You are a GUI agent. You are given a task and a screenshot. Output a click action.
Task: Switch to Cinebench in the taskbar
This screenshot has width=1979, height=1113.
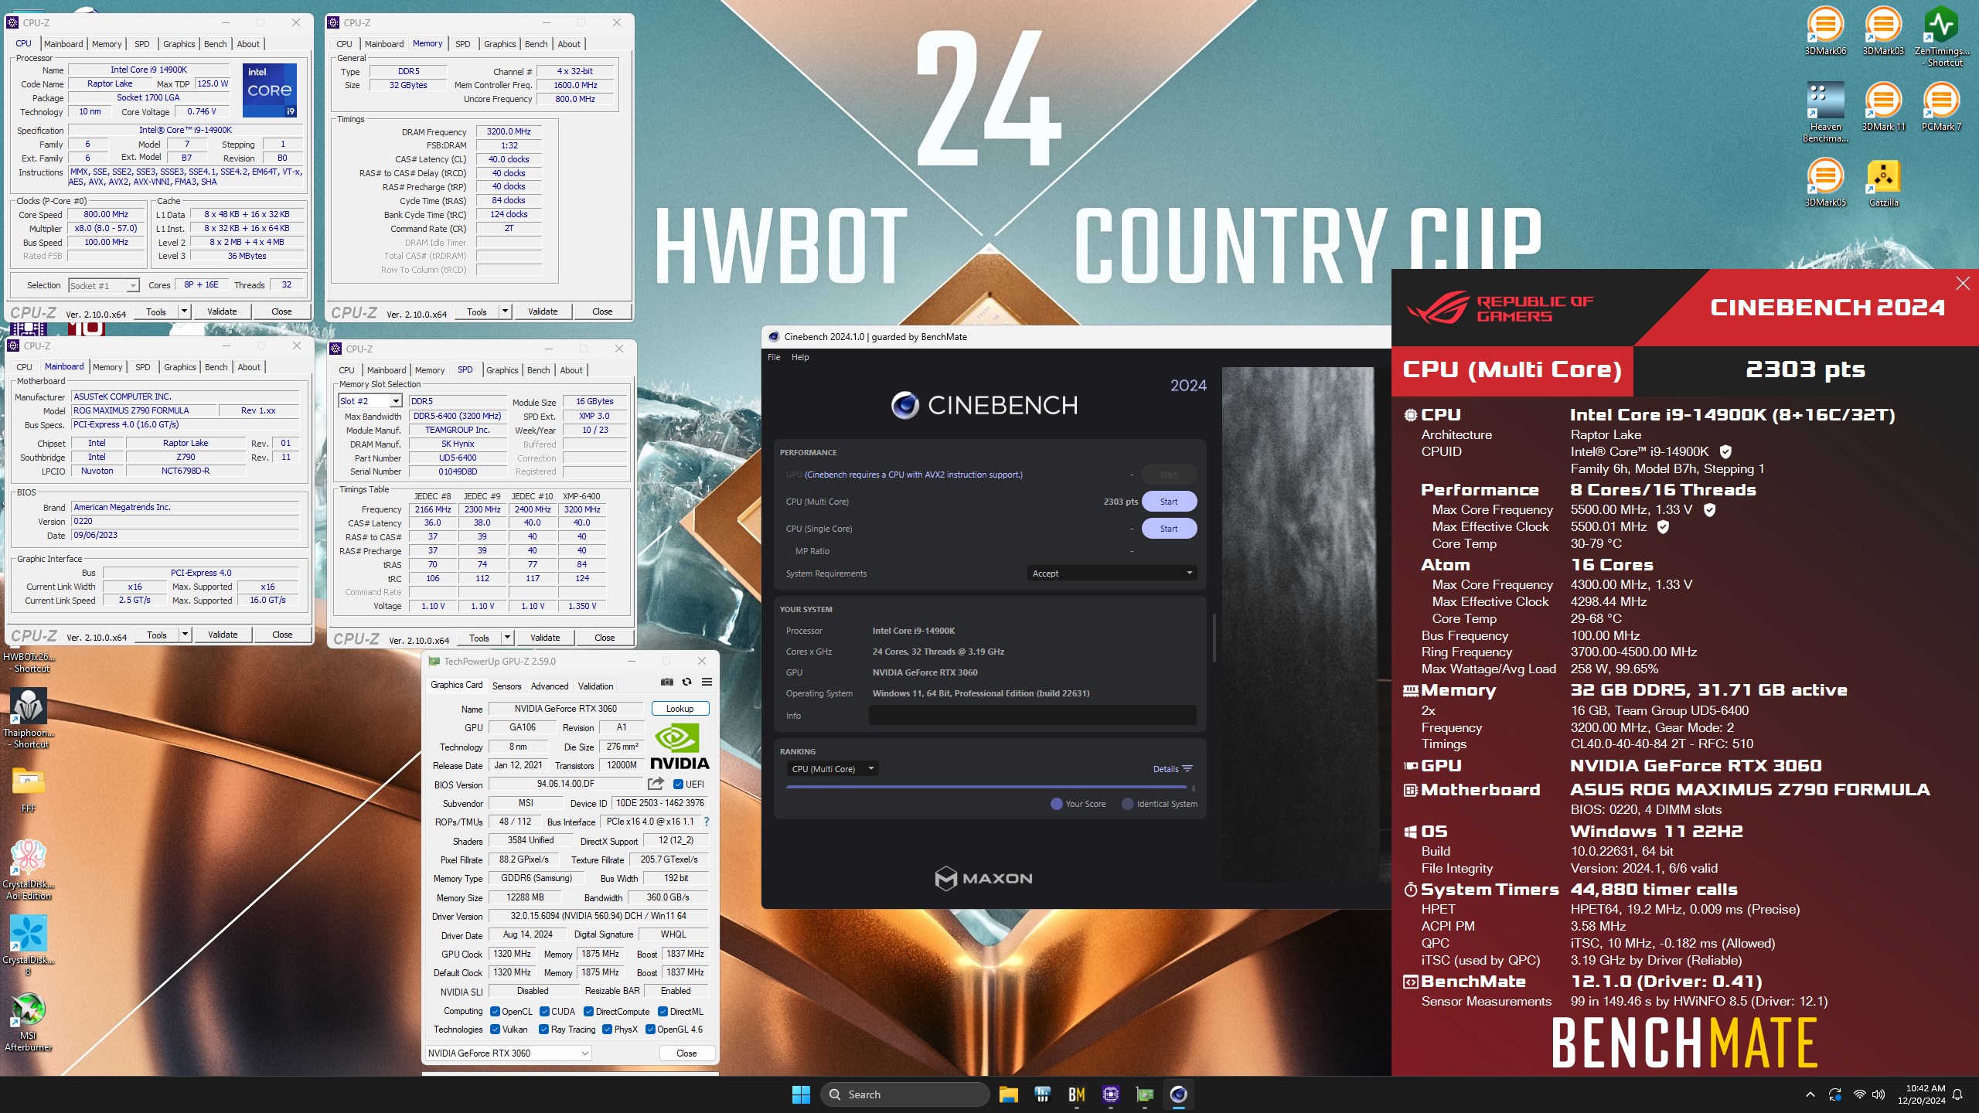click(1178, 1094)
